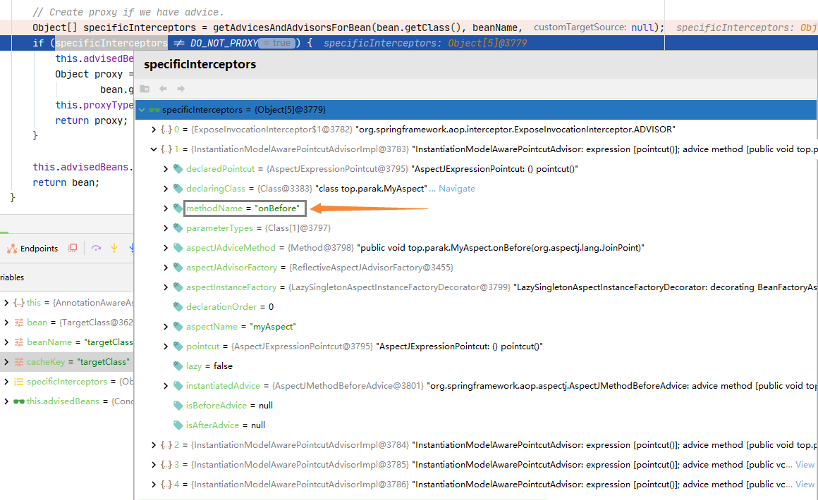This screenshot has height=500, width=818.
Task: Expand the cacheKey variable
Action: [6, 362]
